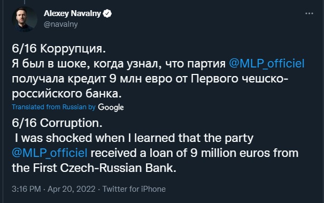Click the "the First Czech-Russian Bank." text

point(94,168)
